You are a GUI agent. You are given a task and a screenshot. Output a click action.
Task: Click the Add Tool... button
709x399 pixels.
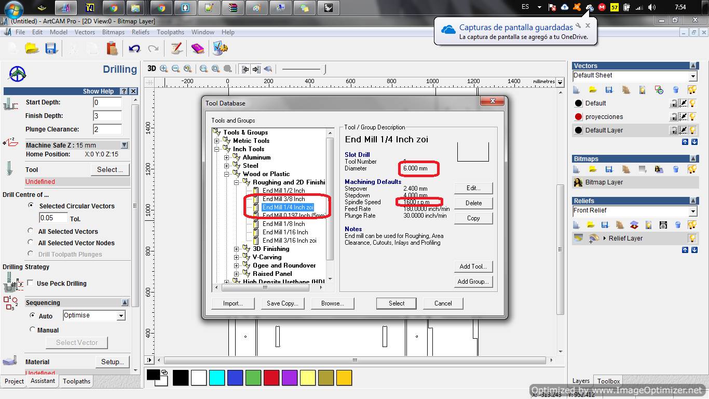(473, 267)
